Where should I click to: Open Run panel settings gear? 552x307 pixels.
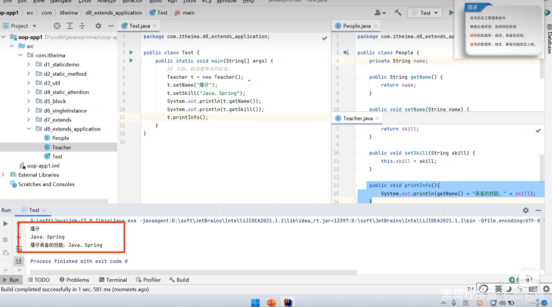point(525,210)
